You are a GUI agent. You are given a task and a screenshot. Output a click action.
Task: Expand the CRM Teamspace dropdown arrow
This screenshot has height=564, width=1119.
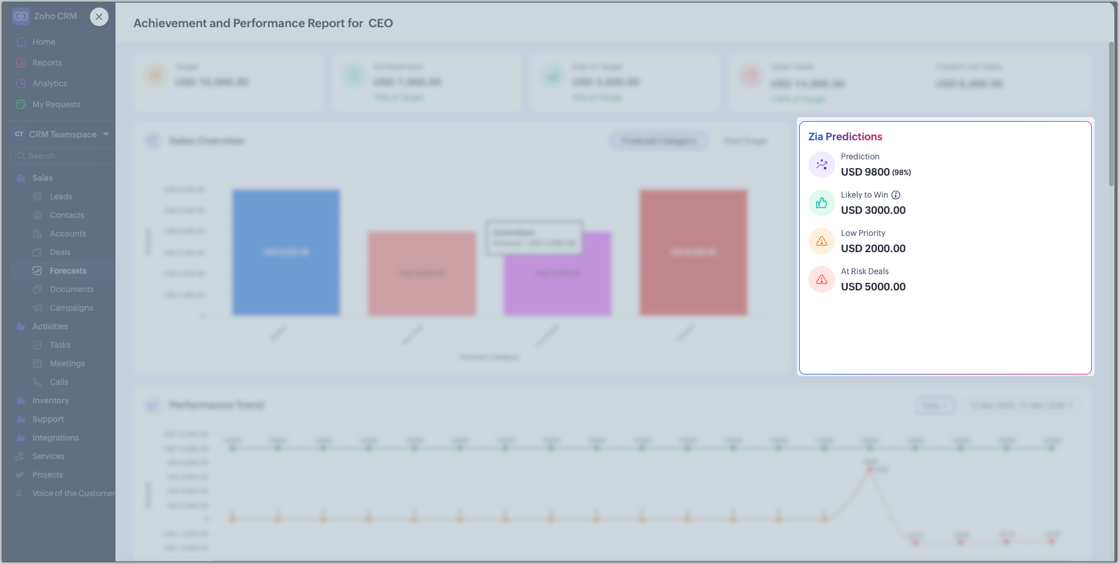click(x=106, y=134)
